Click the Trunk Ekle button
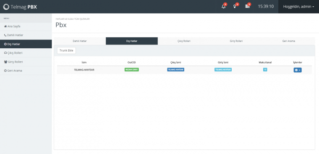Screen dimensions: 319x154 66,50
